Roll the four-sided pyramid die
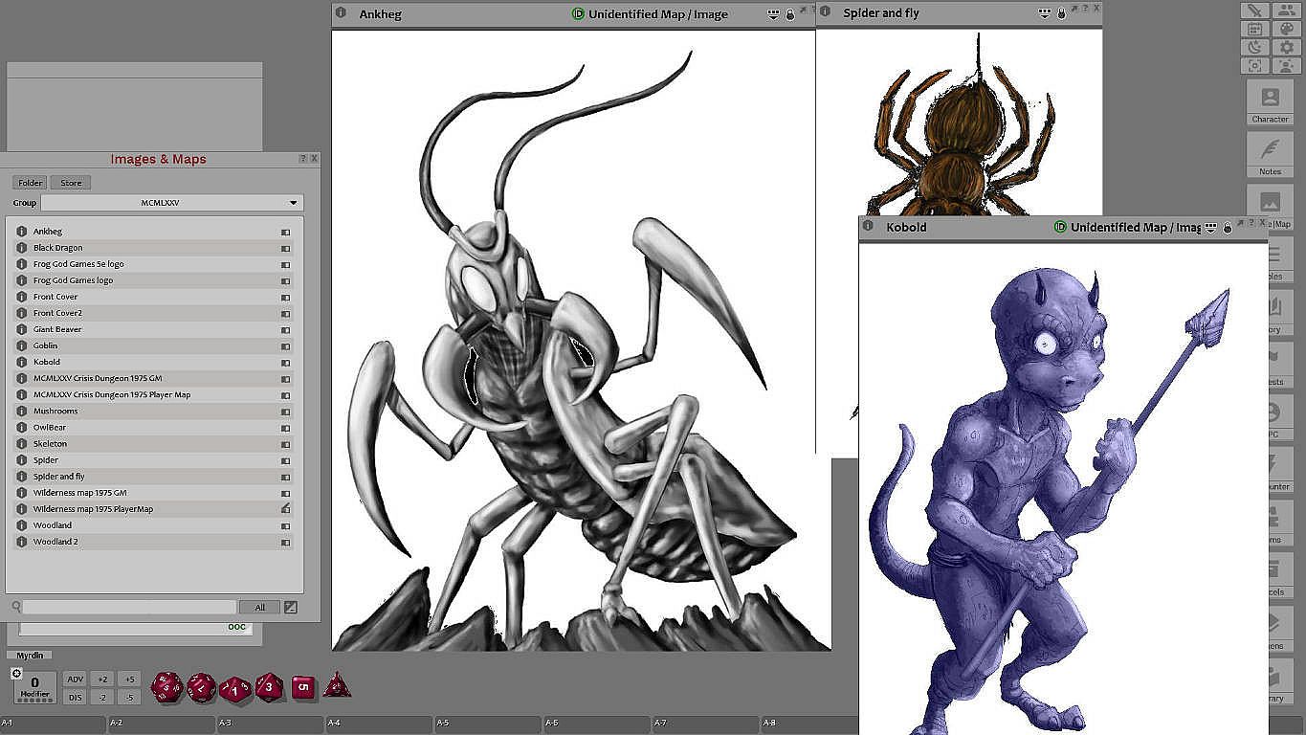The width and height of the screenshot is (1306, 735). point(336,686)
